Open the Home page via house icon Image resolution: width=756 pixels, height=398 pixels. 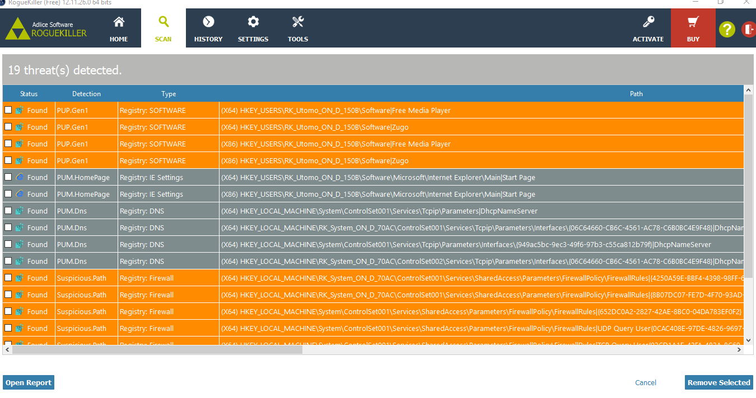(119, 22)
